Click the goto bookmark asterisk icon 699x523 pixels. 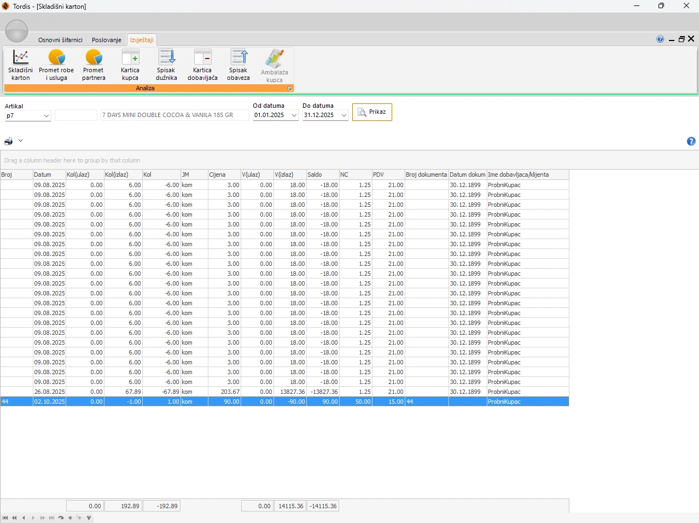click(x=79, y=518)
